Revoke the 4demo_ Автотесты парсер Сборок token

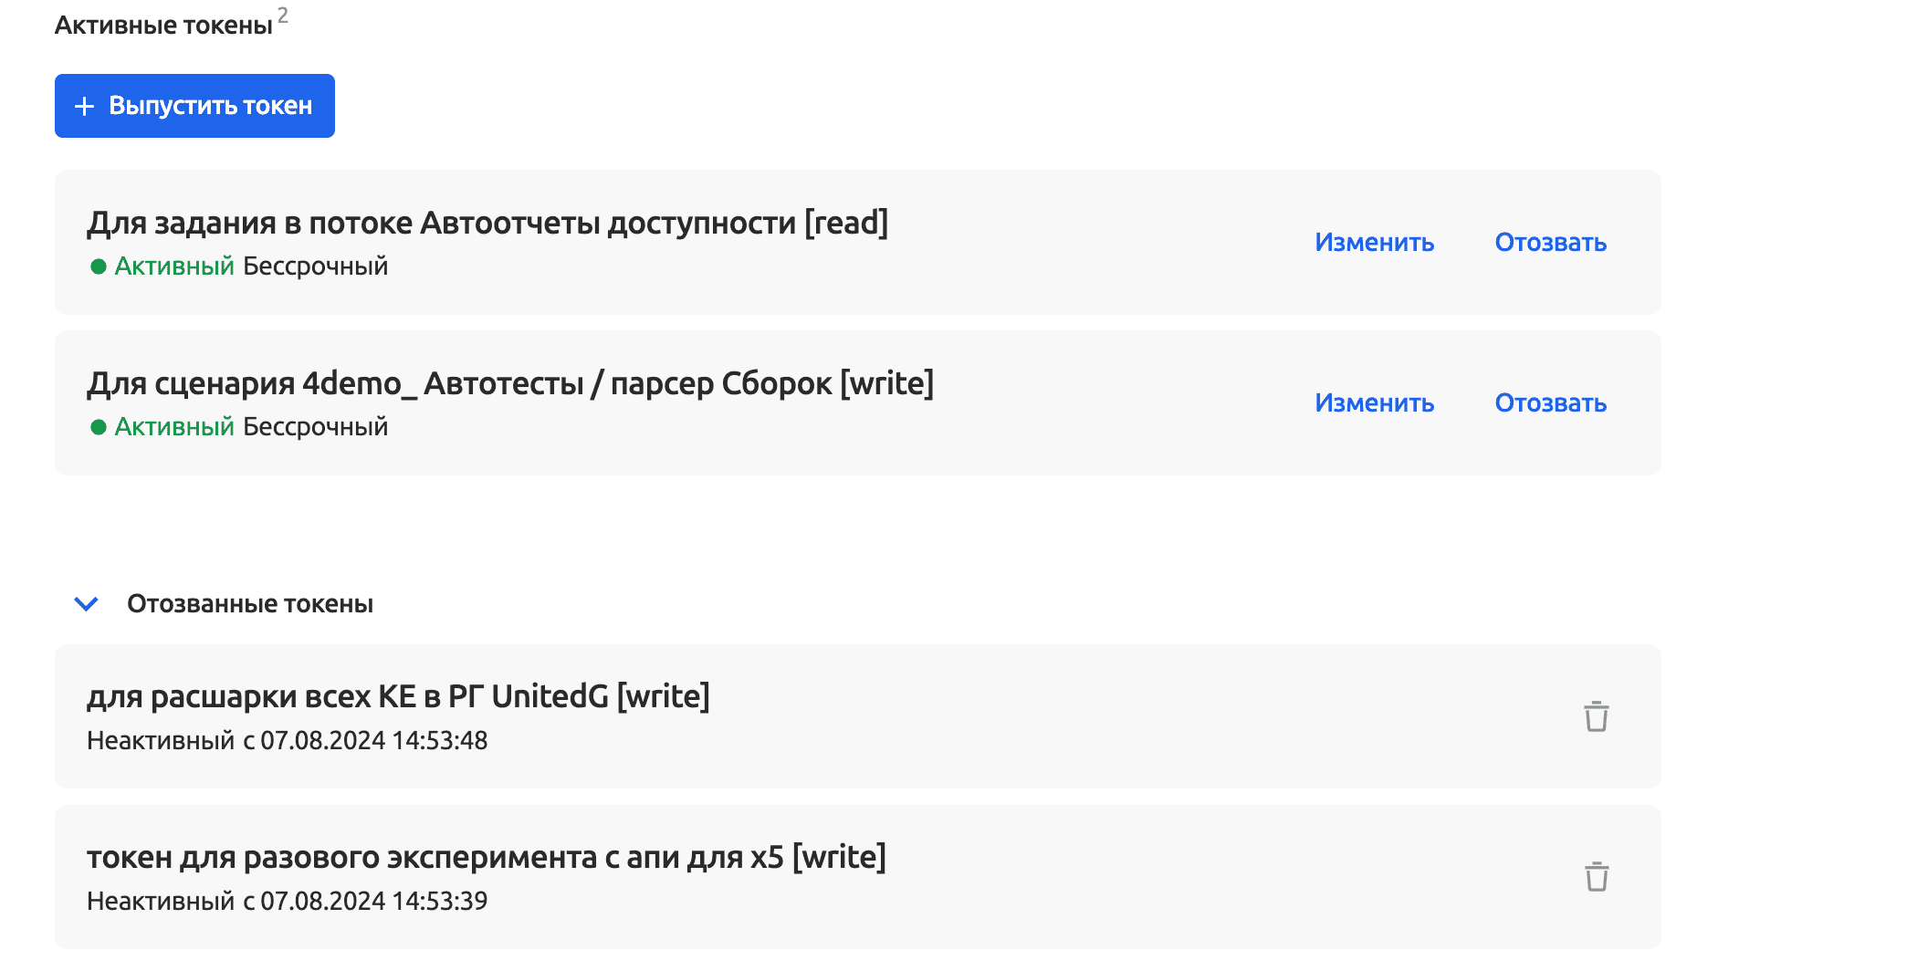[x=1550, y=403]
